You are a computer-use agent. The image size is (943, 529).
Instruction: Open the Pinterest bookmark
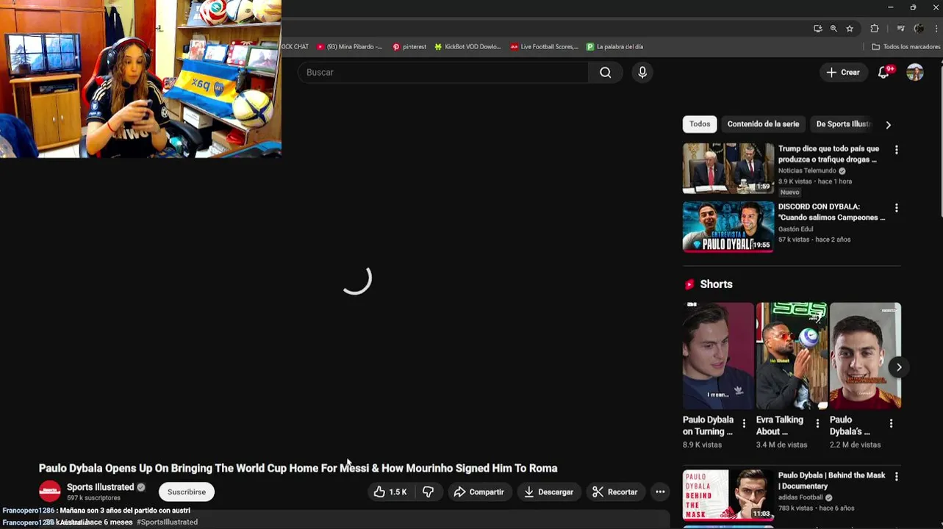tap(409, 46)
